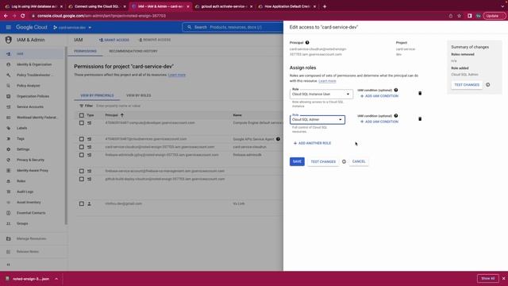Delete the Cloud SQL Admin role
Viewport: 508px width, 286px height.
pos(420,119)
